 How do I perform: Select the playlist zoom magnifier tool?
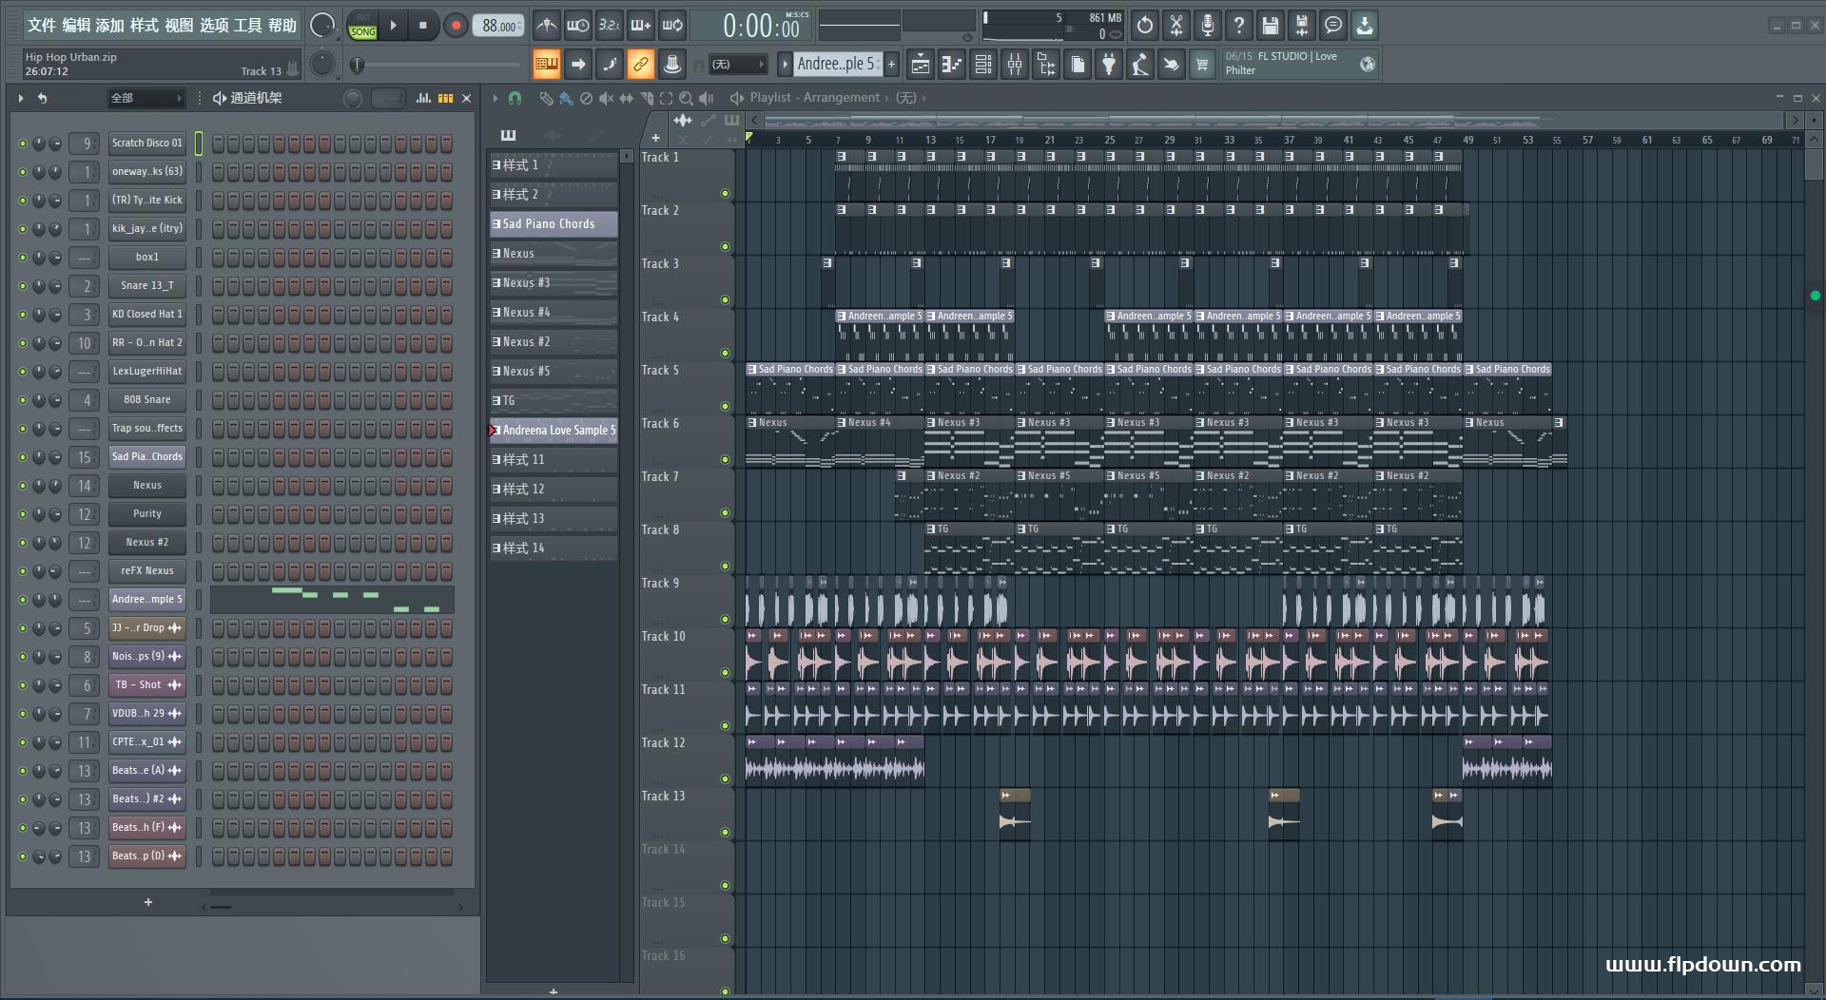686,98
